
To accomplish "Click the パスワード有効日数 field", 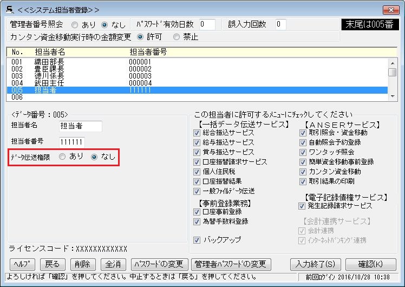I will click(x=206, y=24).
